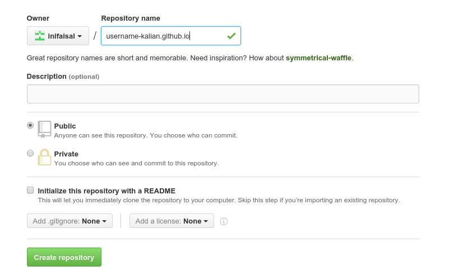Click the inifaisal avatar icon
The height and width of the screenshot is (280, 454).
[x=40, y=36]
